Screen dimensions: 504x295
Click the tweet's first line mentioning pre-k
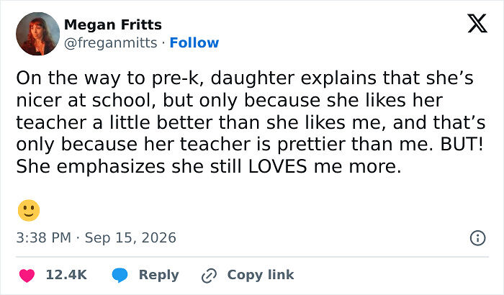[x=245, y=78]
